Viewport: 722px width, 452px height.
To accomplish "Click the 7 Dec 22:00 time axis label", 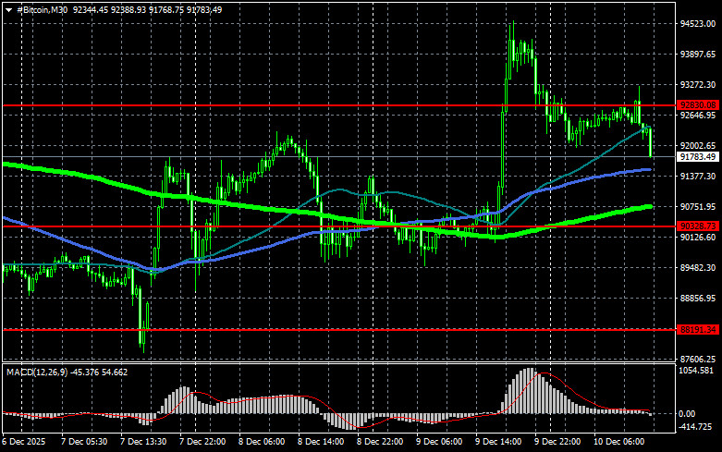I will click(x=202, y=442).
